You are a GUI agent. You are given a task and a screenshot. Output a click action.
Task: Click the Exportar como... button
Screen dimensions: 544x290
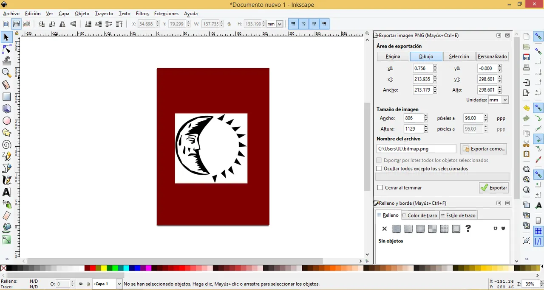point(484,149)
